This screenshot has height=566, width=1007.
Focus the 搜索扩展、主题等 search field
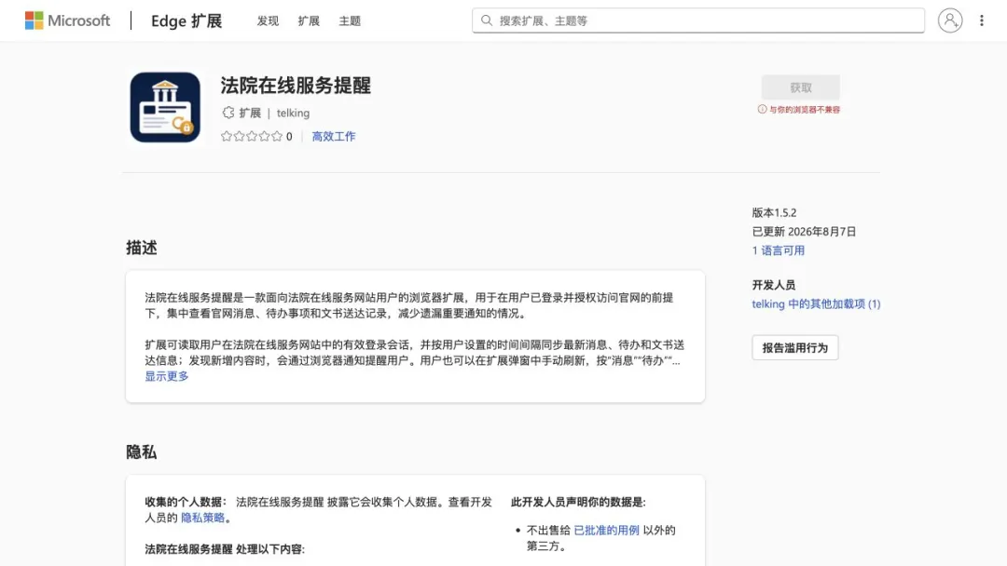click(x=698, y=20)
